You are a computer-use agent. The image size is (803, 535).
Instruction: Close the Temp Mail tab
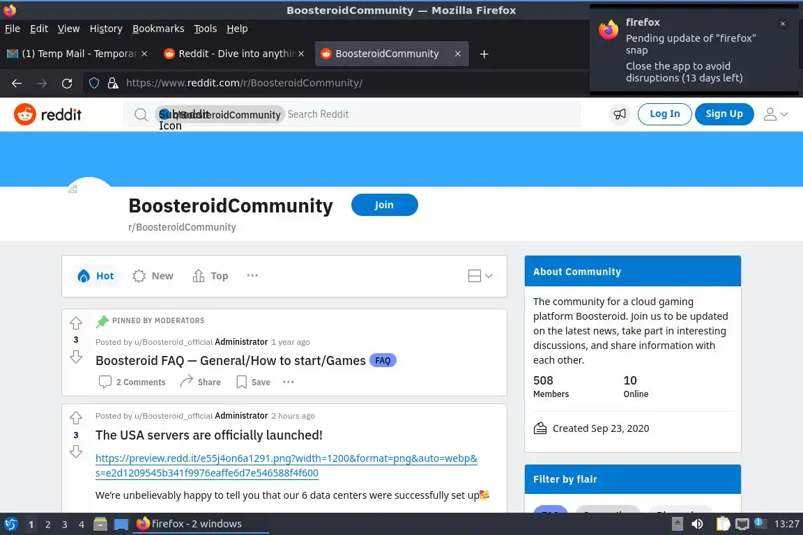pos(144,54)
